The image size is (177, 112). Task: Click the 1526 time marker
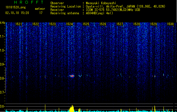point(103,24)
